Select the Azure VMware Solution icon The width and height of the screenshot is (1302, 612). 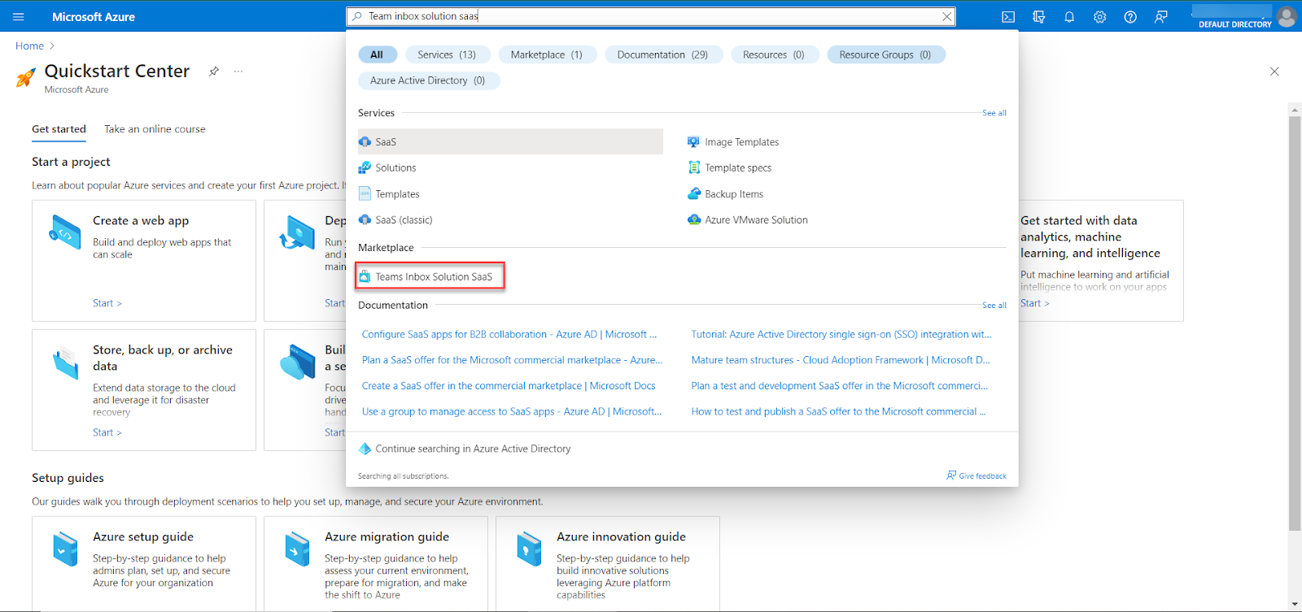(694, 219)
